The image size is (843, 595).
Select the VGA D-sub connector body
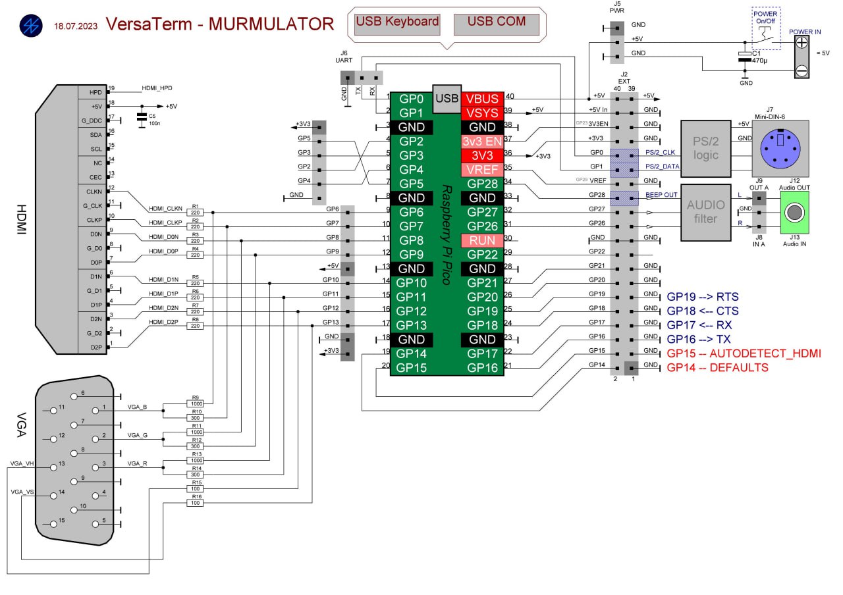pos(73,461)
